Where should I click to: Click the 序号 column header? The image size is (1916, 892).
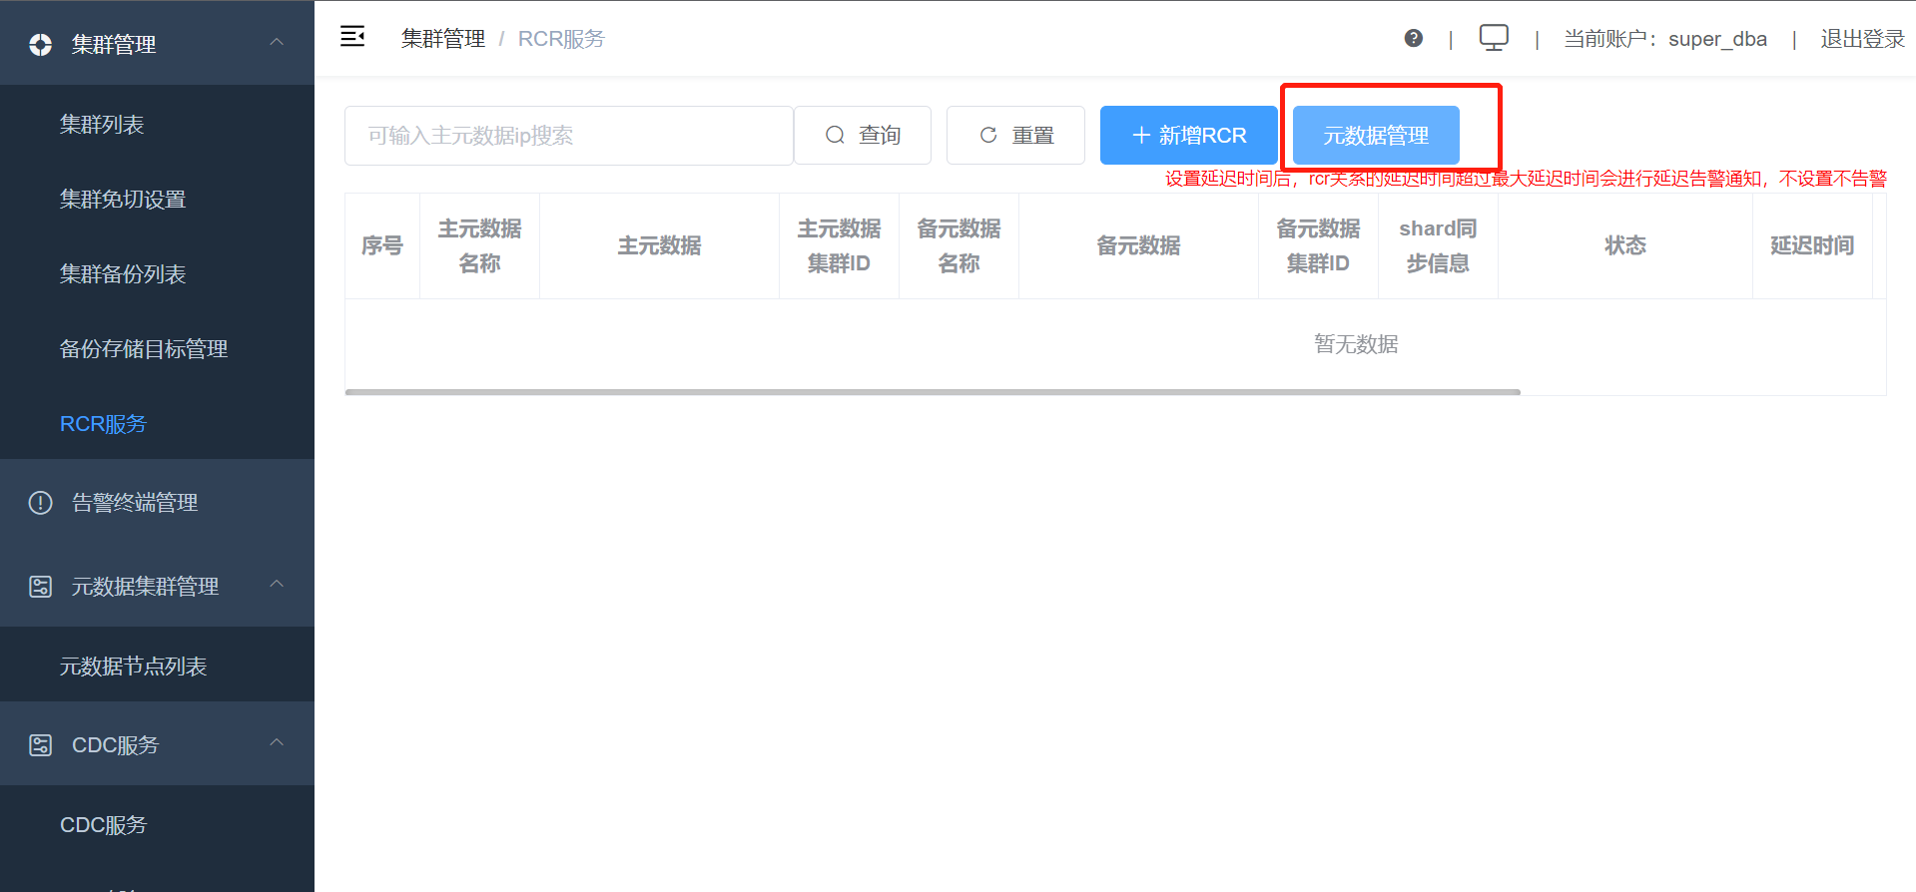(382, 245)
